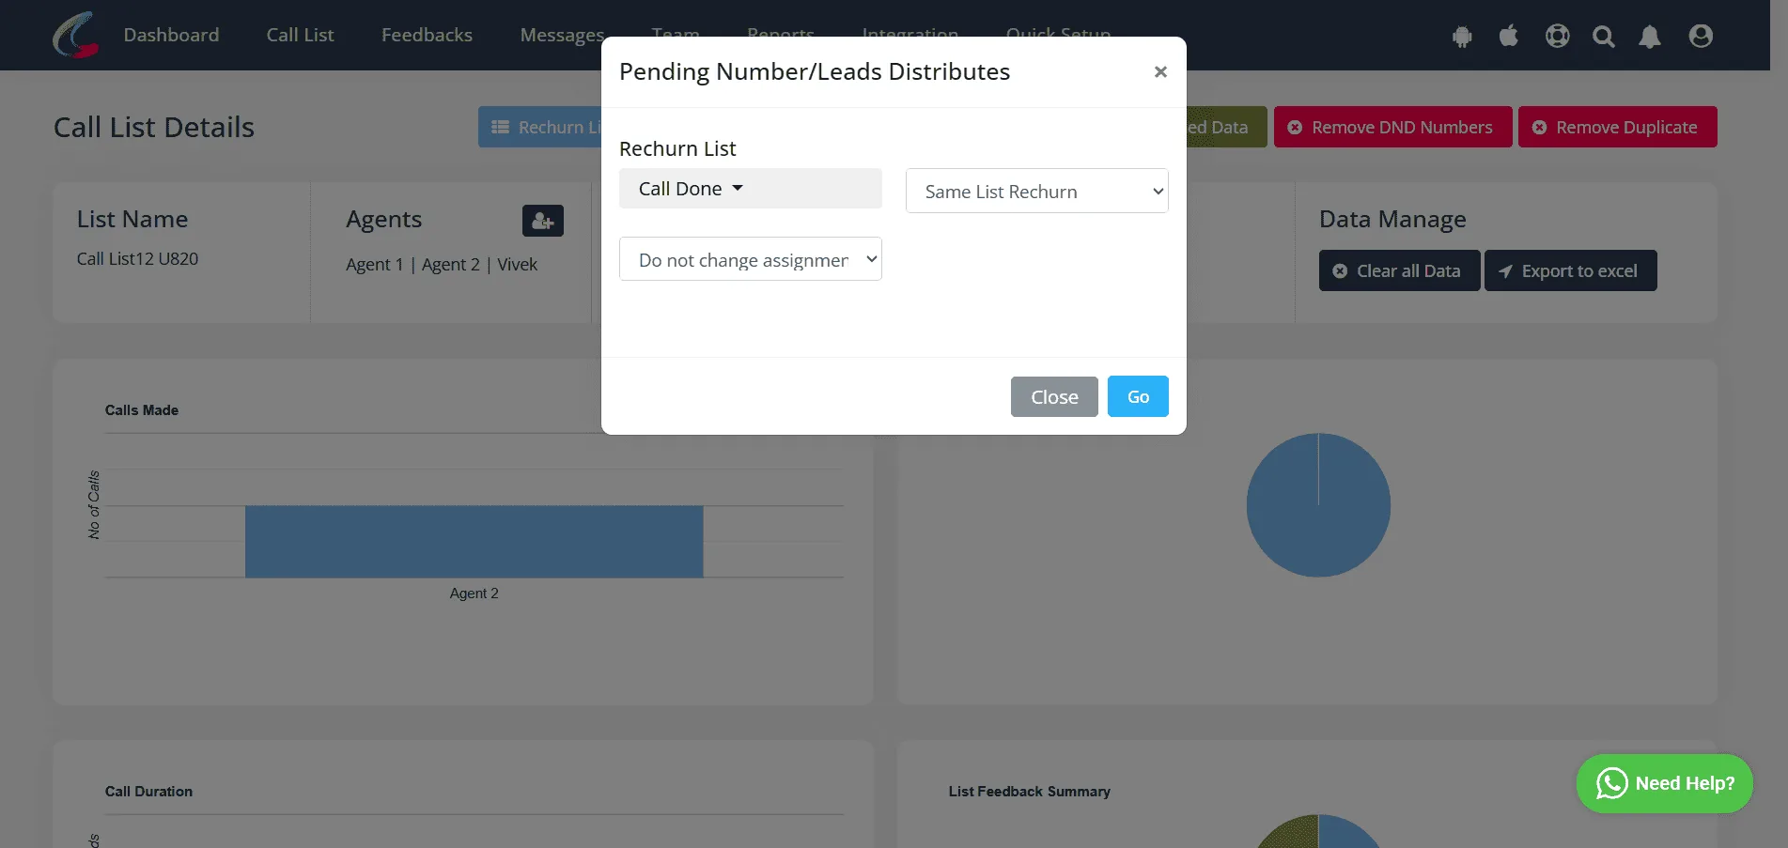Open the Same List Rechurn select box
This screenshot has height=848, width=1788.
coord(1037,191)
